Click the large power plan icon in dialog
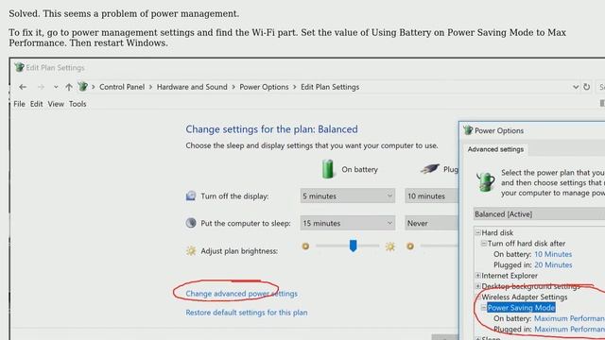Image resolution: width=605 pixels, height=340 pixels. [485, 181]
